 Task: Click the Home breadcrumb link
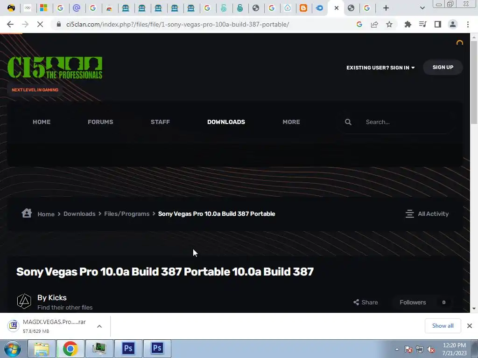46,214
